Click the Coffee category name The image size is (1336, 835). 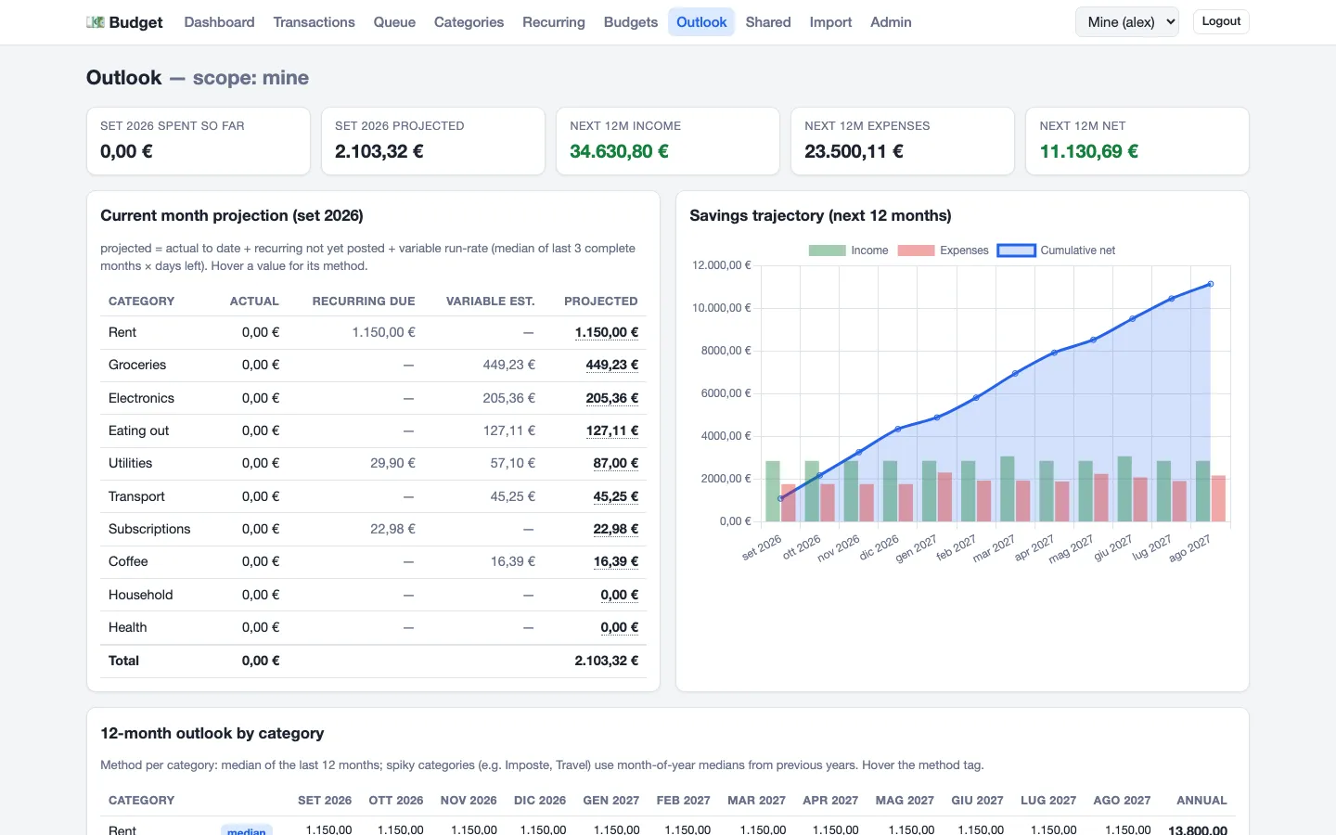pyautogui.click(x=128, y=561)
